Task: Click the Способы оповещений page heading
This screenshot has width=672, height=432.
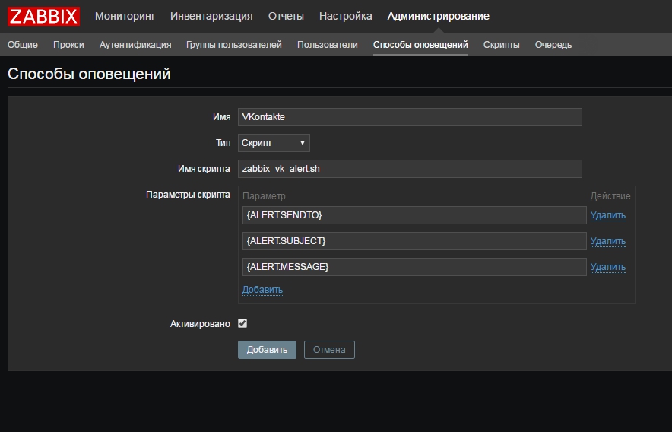Action: coord(89,74)
